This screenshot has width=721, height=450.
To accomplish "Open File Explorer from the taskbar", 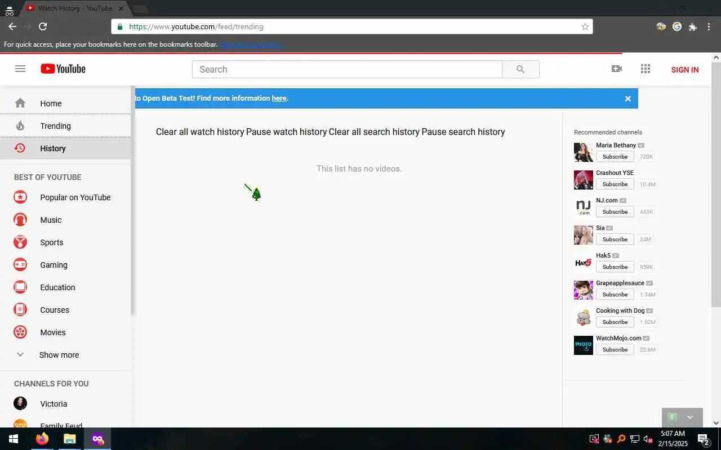I will [x=69, y=439].
